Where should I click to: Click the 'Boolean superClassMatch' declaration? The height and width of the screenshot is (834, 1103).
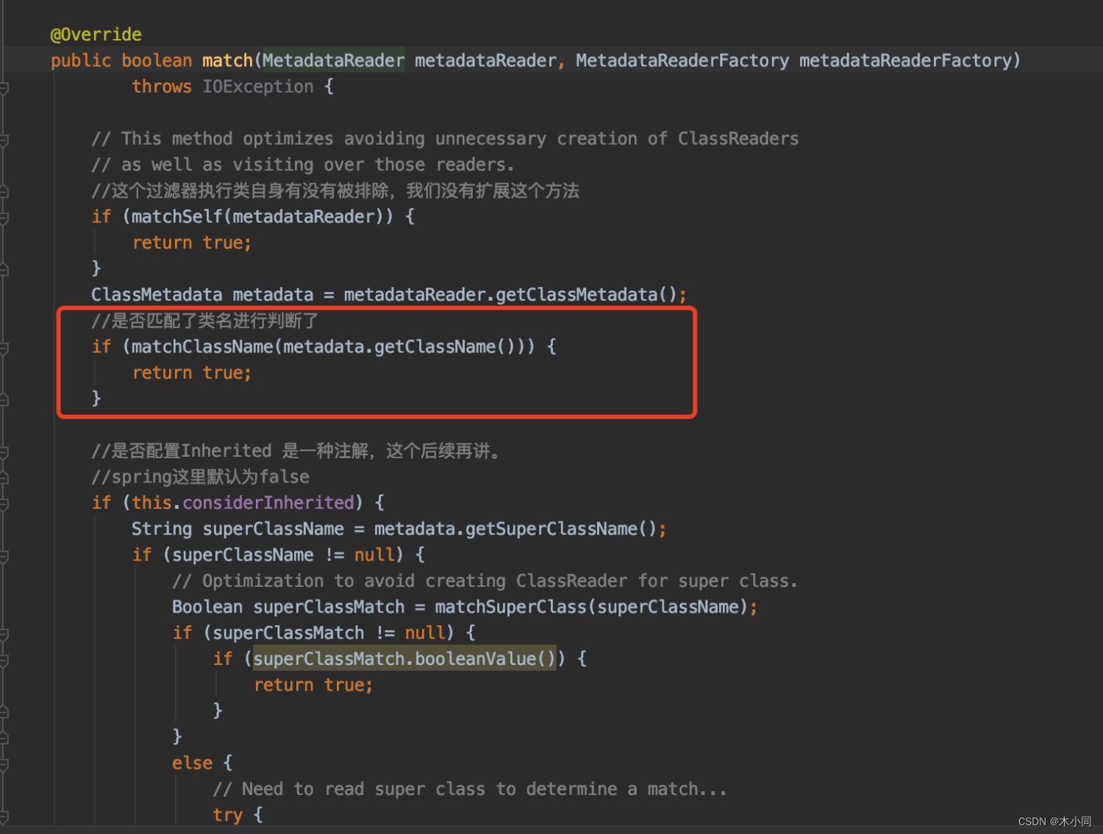[x=288, y=607]
